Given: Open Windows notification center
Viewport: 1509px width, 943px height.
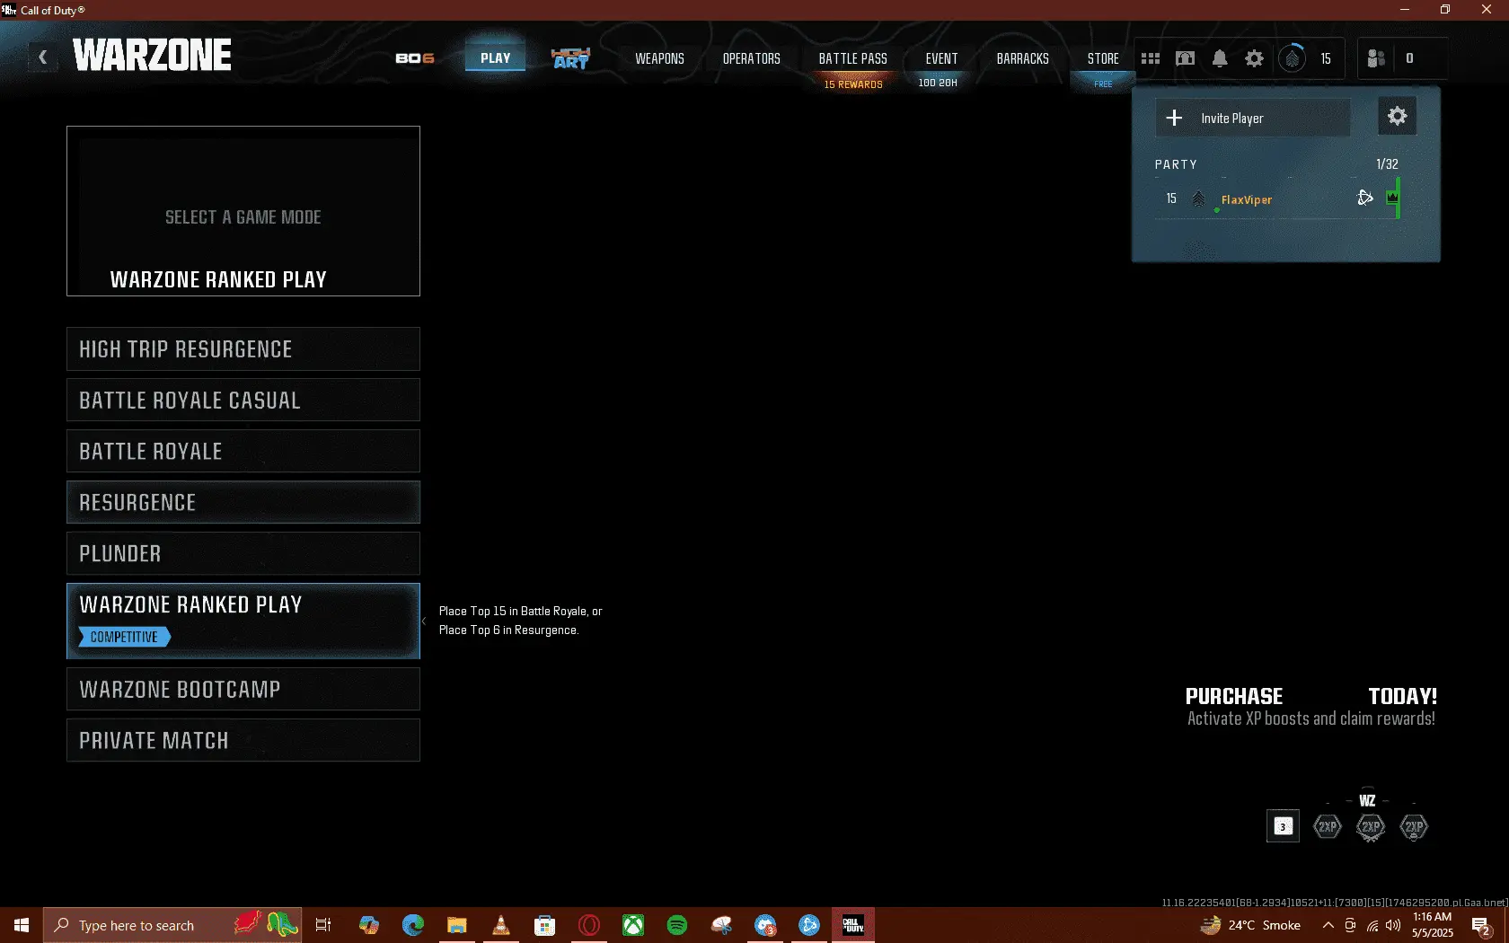Looking at the screenshot, I should pos(1481,925).
